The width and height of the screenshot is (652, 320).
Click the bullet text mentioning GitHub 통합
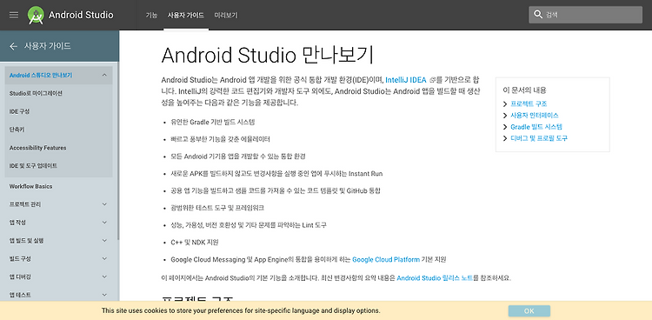click(x=276, y=191)
